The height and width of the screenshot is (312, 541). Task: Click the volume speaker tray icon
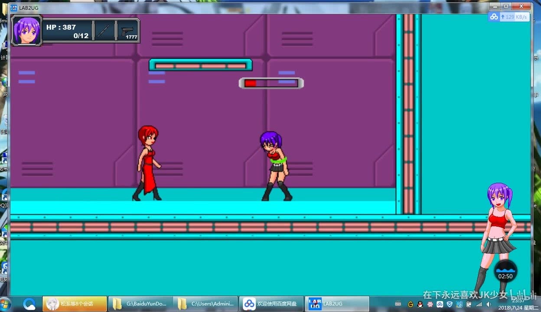tap(489, 304)
